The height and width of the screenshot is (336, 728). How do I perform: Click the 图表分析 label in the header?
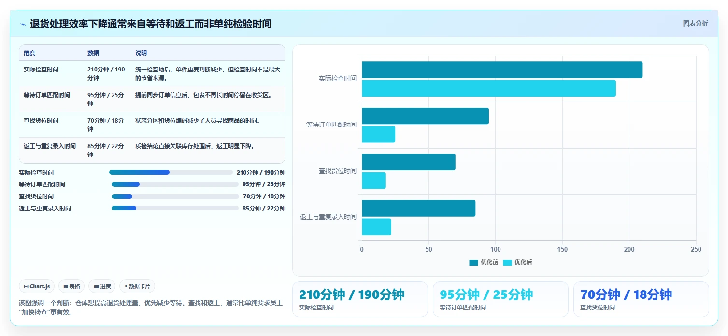pyautogui.click(x=695, y=23)
